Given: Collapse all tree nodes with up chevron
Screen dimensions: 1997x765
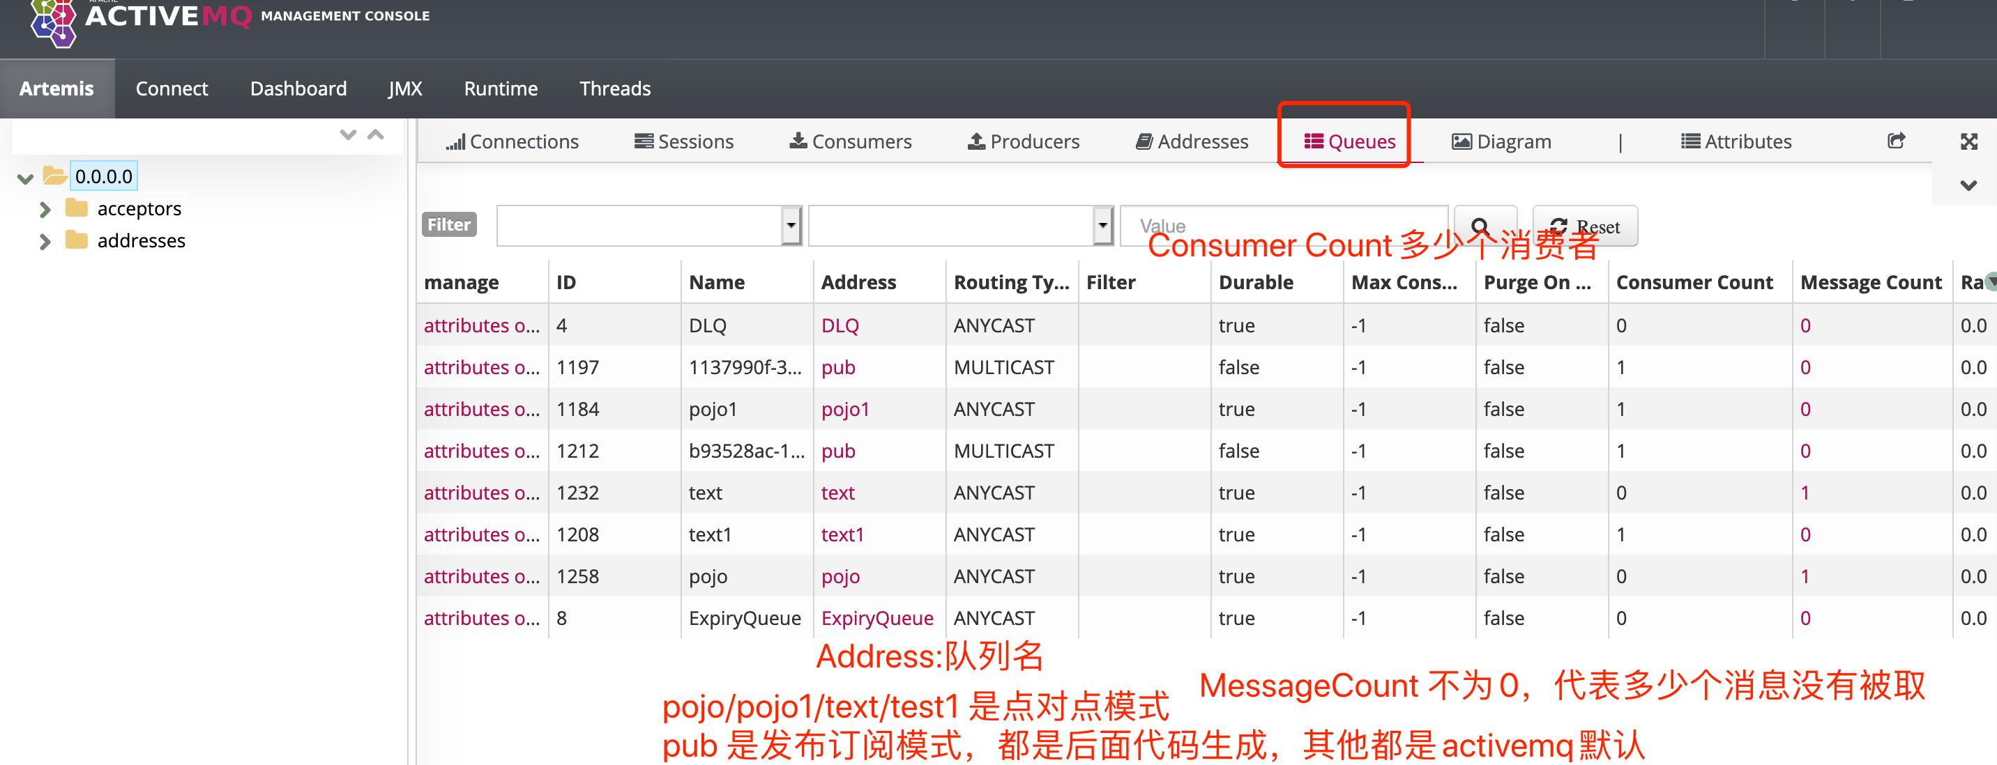Looking at the screenshot, I should [x=376, y=134].
